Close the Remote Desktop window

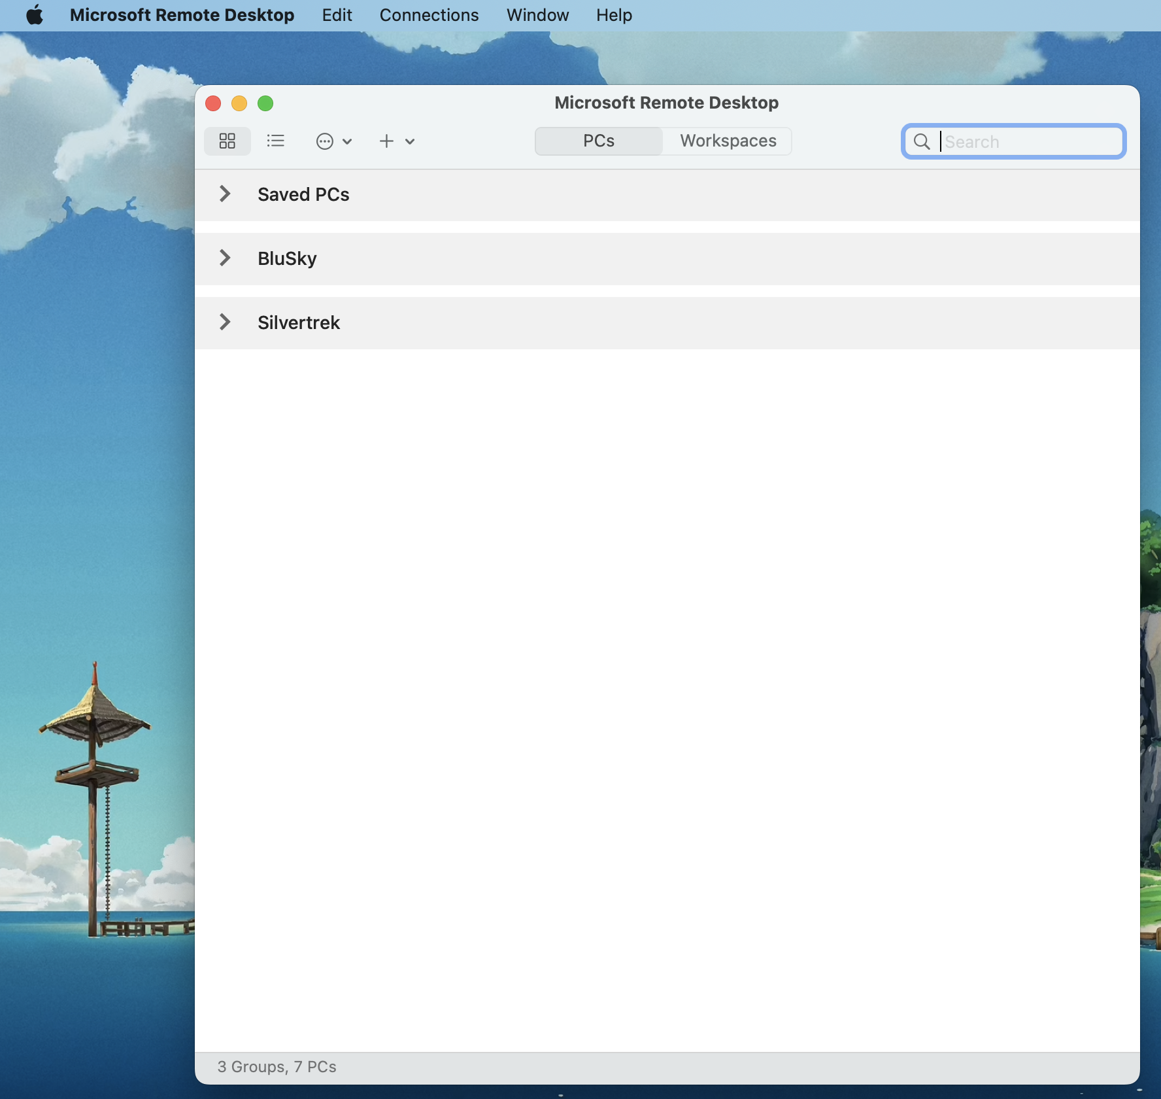click(x=213, y=103)
